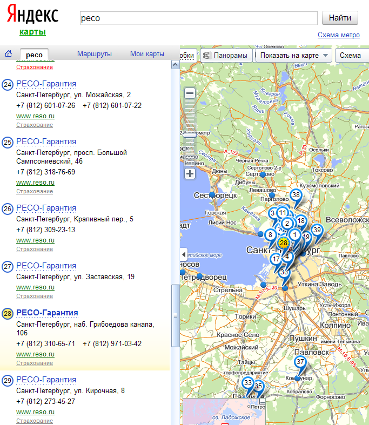The image size is (369, 425).
Task: Click the number 24 result badge
Action: pos(8,85)
